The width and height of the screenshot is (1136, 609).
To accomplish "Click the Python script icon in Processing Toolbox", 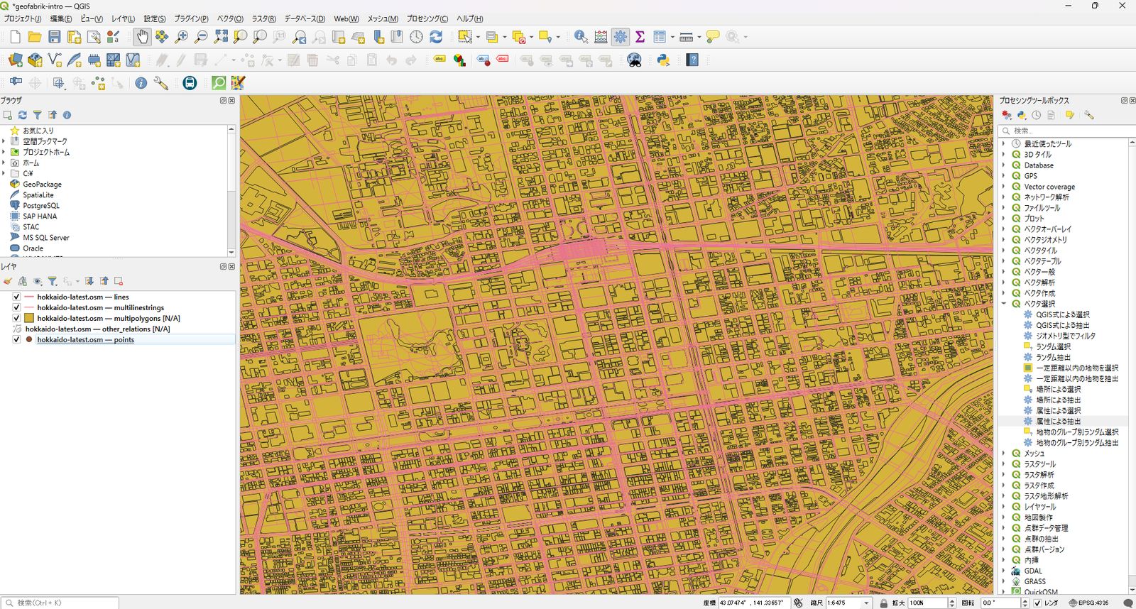I will 1021,115.
